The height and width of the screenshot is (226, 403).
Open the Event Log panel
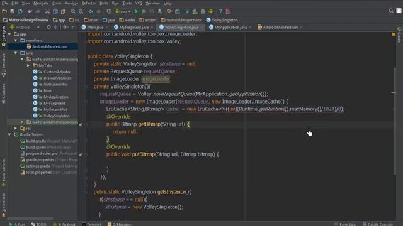(345, 224)
